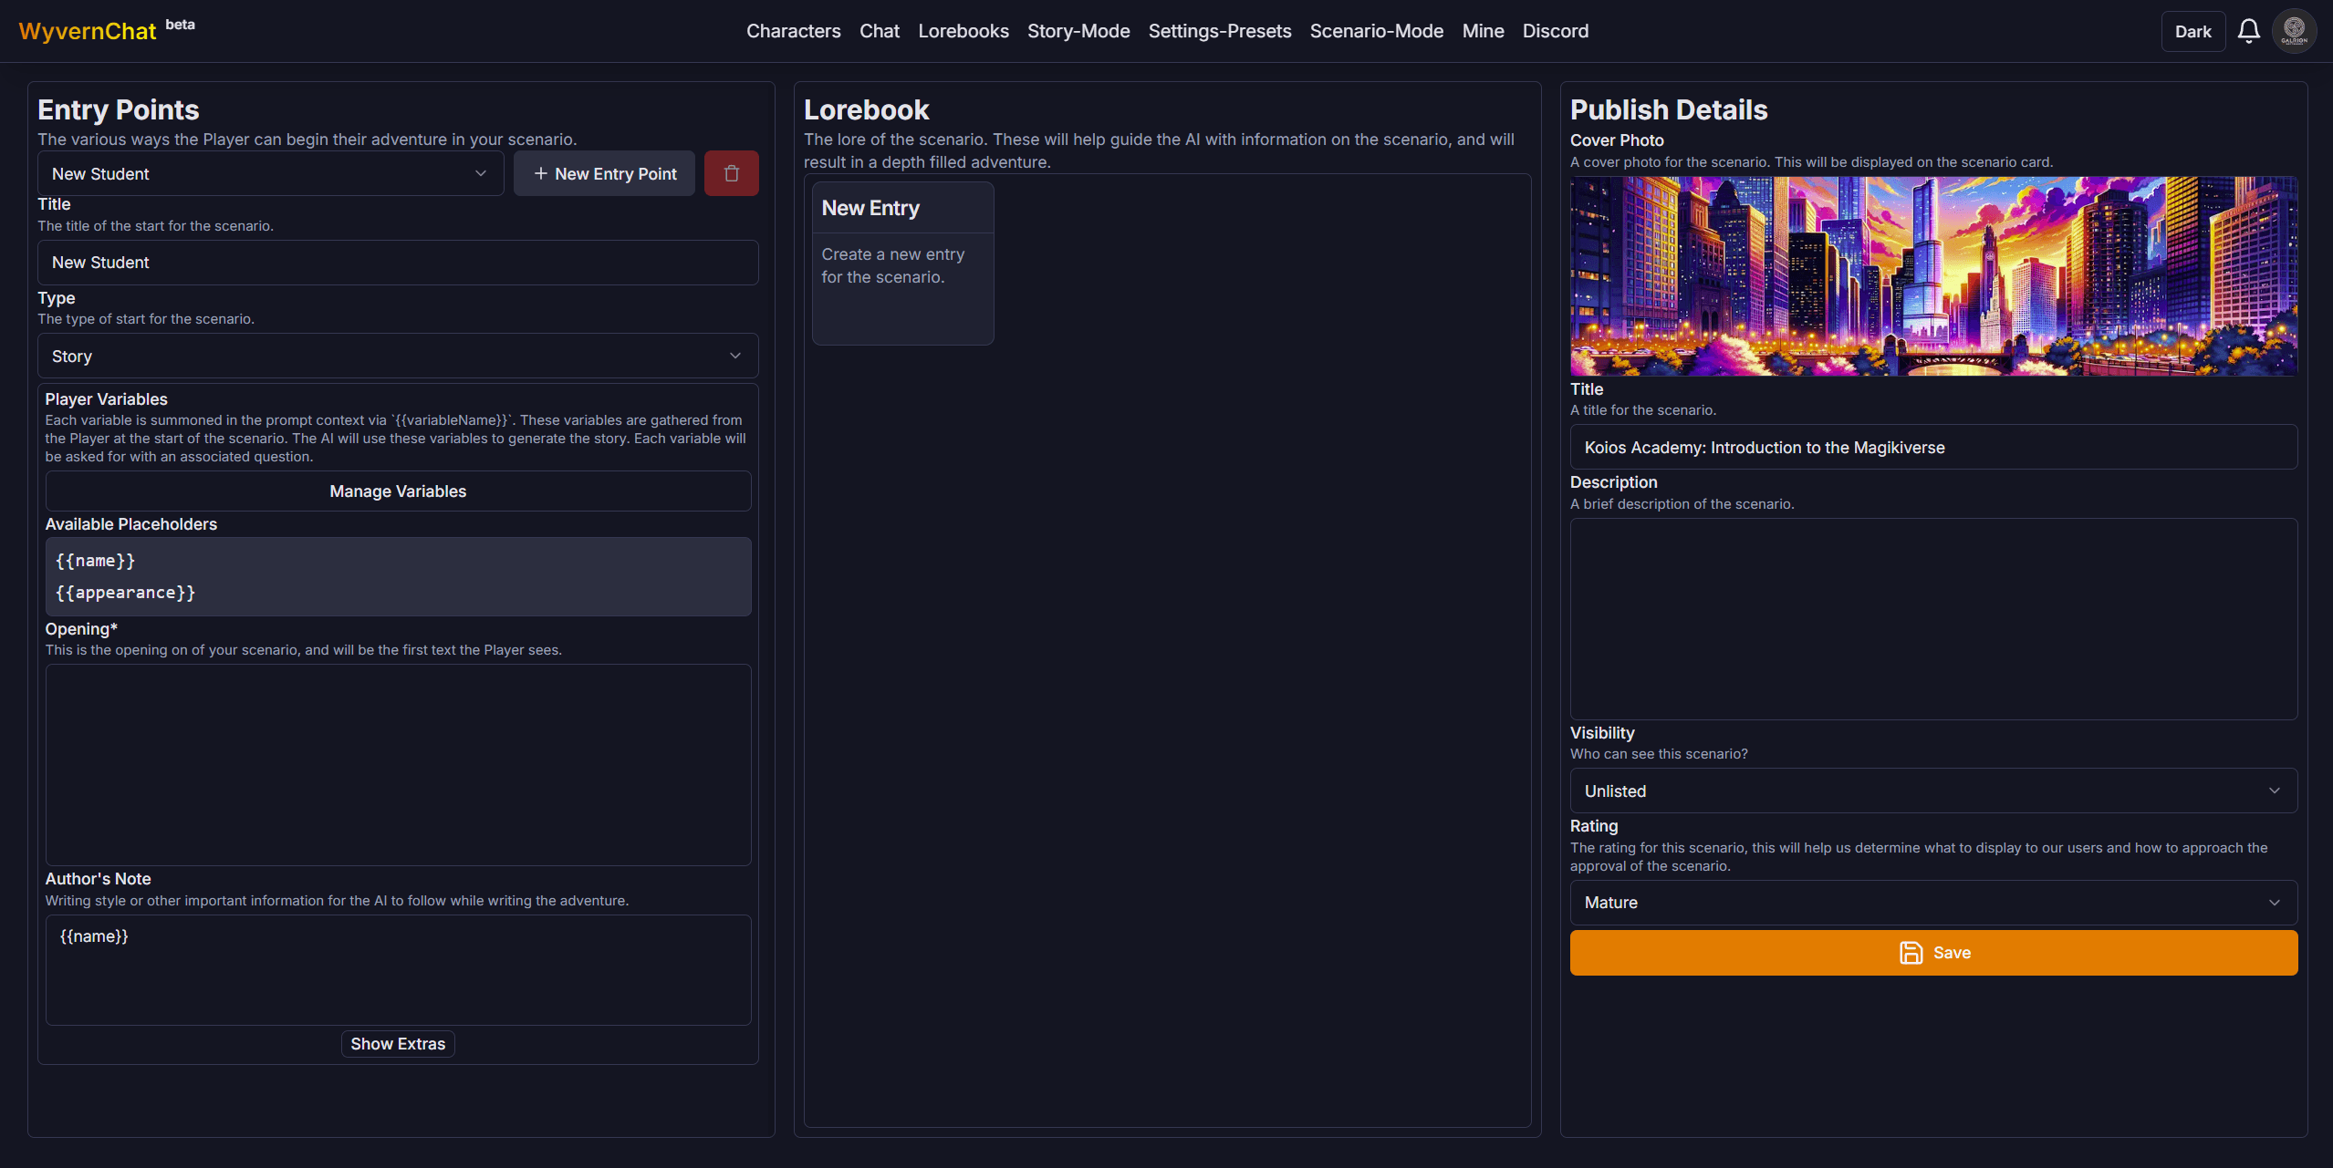The height and width of the screenshot is (1168, 2333).
Task: Show Extras options
Action: coord(398,1043)
